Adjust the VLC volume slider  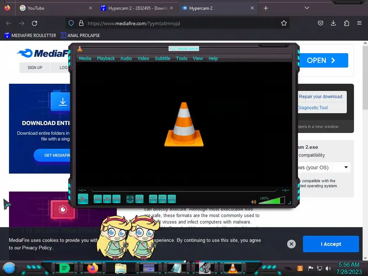pos(272,201)
